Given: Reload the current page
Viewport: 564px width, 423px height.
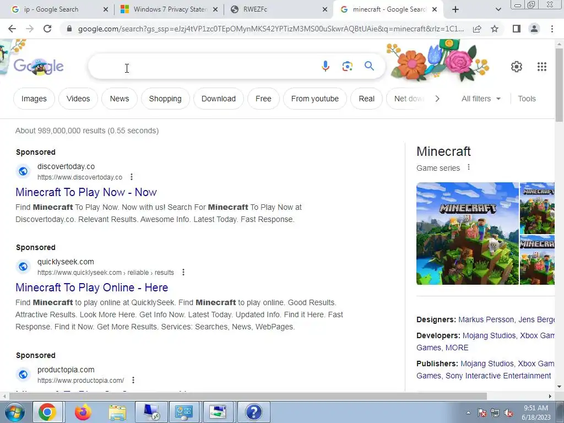Looking at the screenshot, I should 47,29.
